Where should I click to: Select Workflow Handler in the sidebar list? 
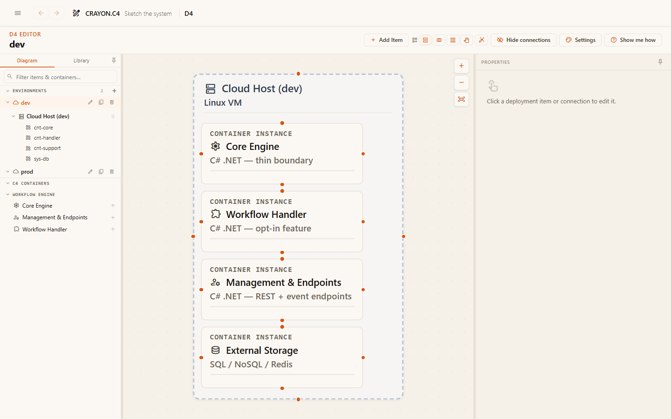pyautogui.click(x=45, y=230)
